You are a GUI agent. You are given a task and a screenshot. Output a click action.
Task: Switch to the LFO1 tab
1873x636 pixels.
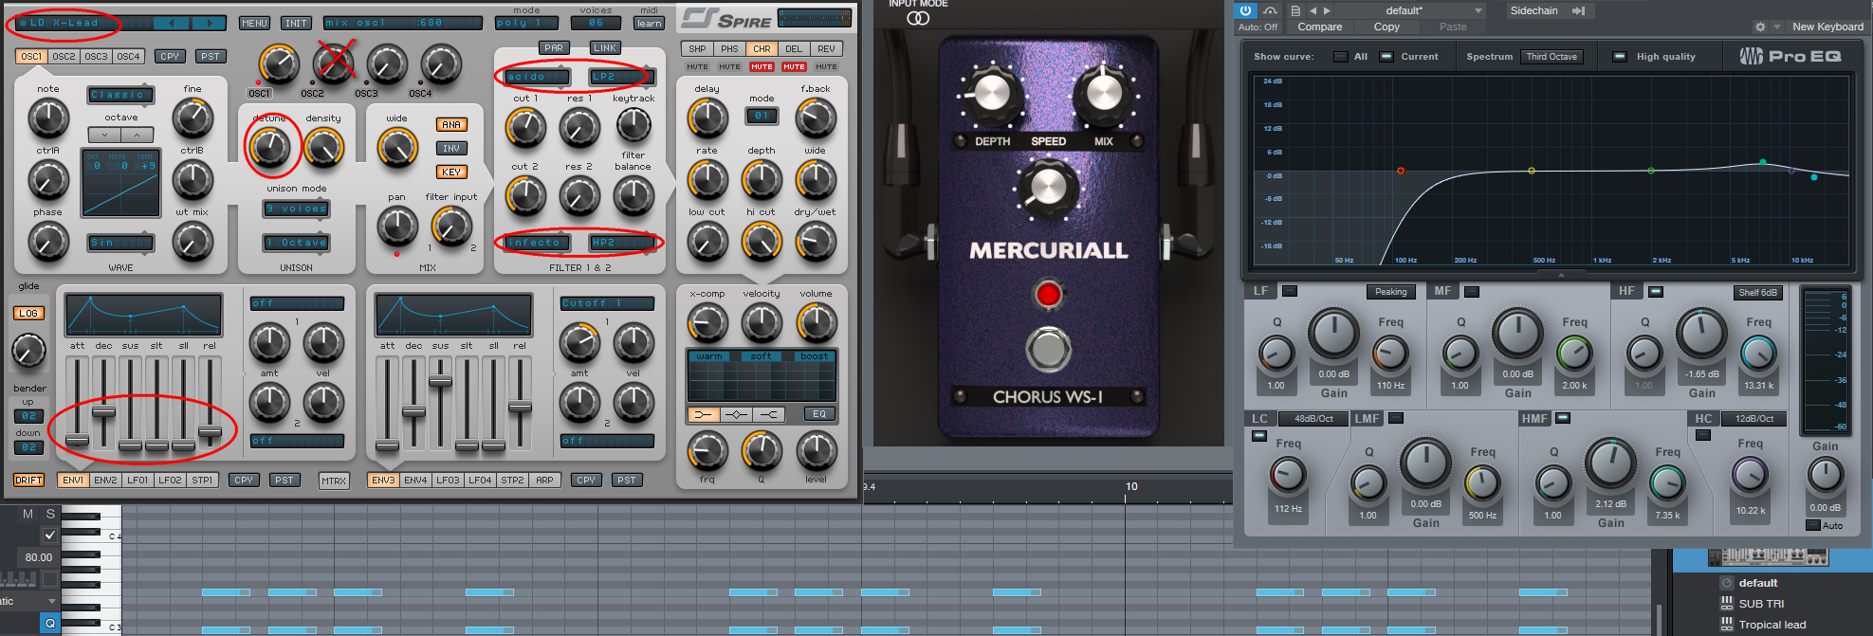[x=138, y=480]
